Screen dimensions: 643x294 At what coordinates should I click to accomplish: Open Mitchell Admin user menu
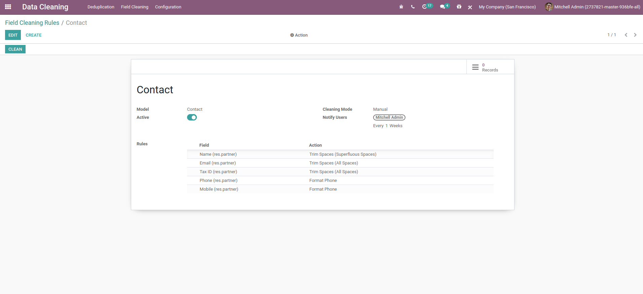tap(593, 7)
